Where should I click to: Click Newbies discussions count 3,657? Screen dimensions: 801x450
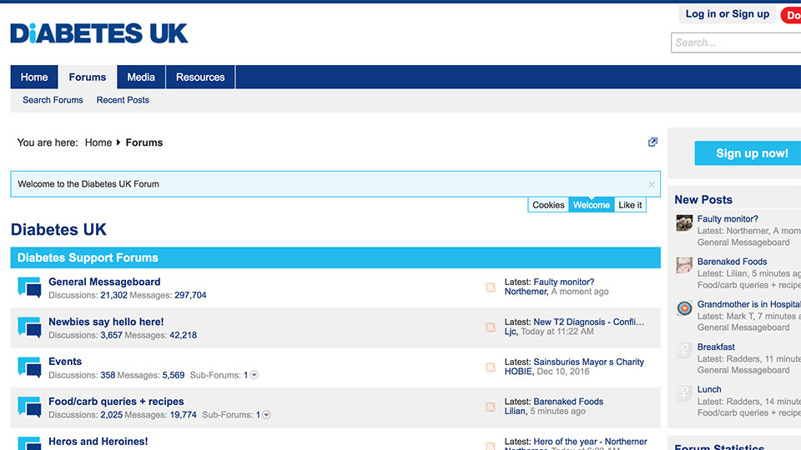click(x=111, y=335)
